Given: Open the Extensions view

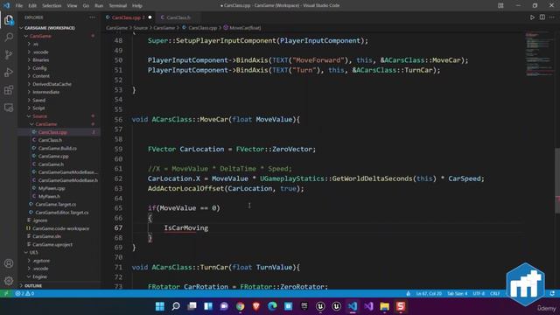Looking at the screenshot, I should (9, 89).
